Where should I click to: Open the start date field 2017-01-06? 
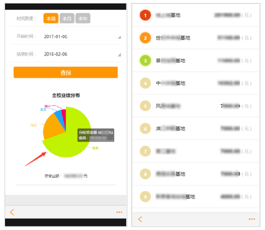point(56,37)
